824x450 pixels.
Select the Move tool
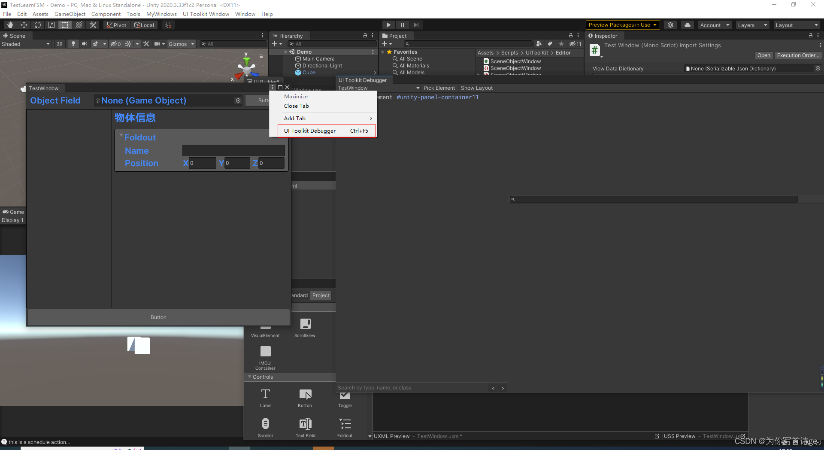click(x=24, y=24)
